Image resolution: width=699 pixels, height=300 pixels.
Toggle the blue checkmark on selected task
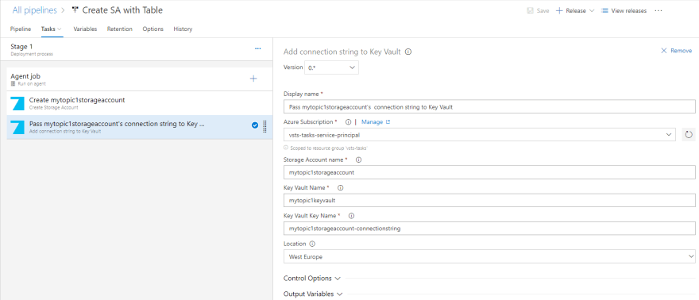pyautogui.click(x=254, y=125)
